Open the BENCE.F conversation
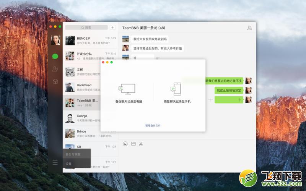Image resolution: width=306 pixels, height=191 pixels. (90, 40)
